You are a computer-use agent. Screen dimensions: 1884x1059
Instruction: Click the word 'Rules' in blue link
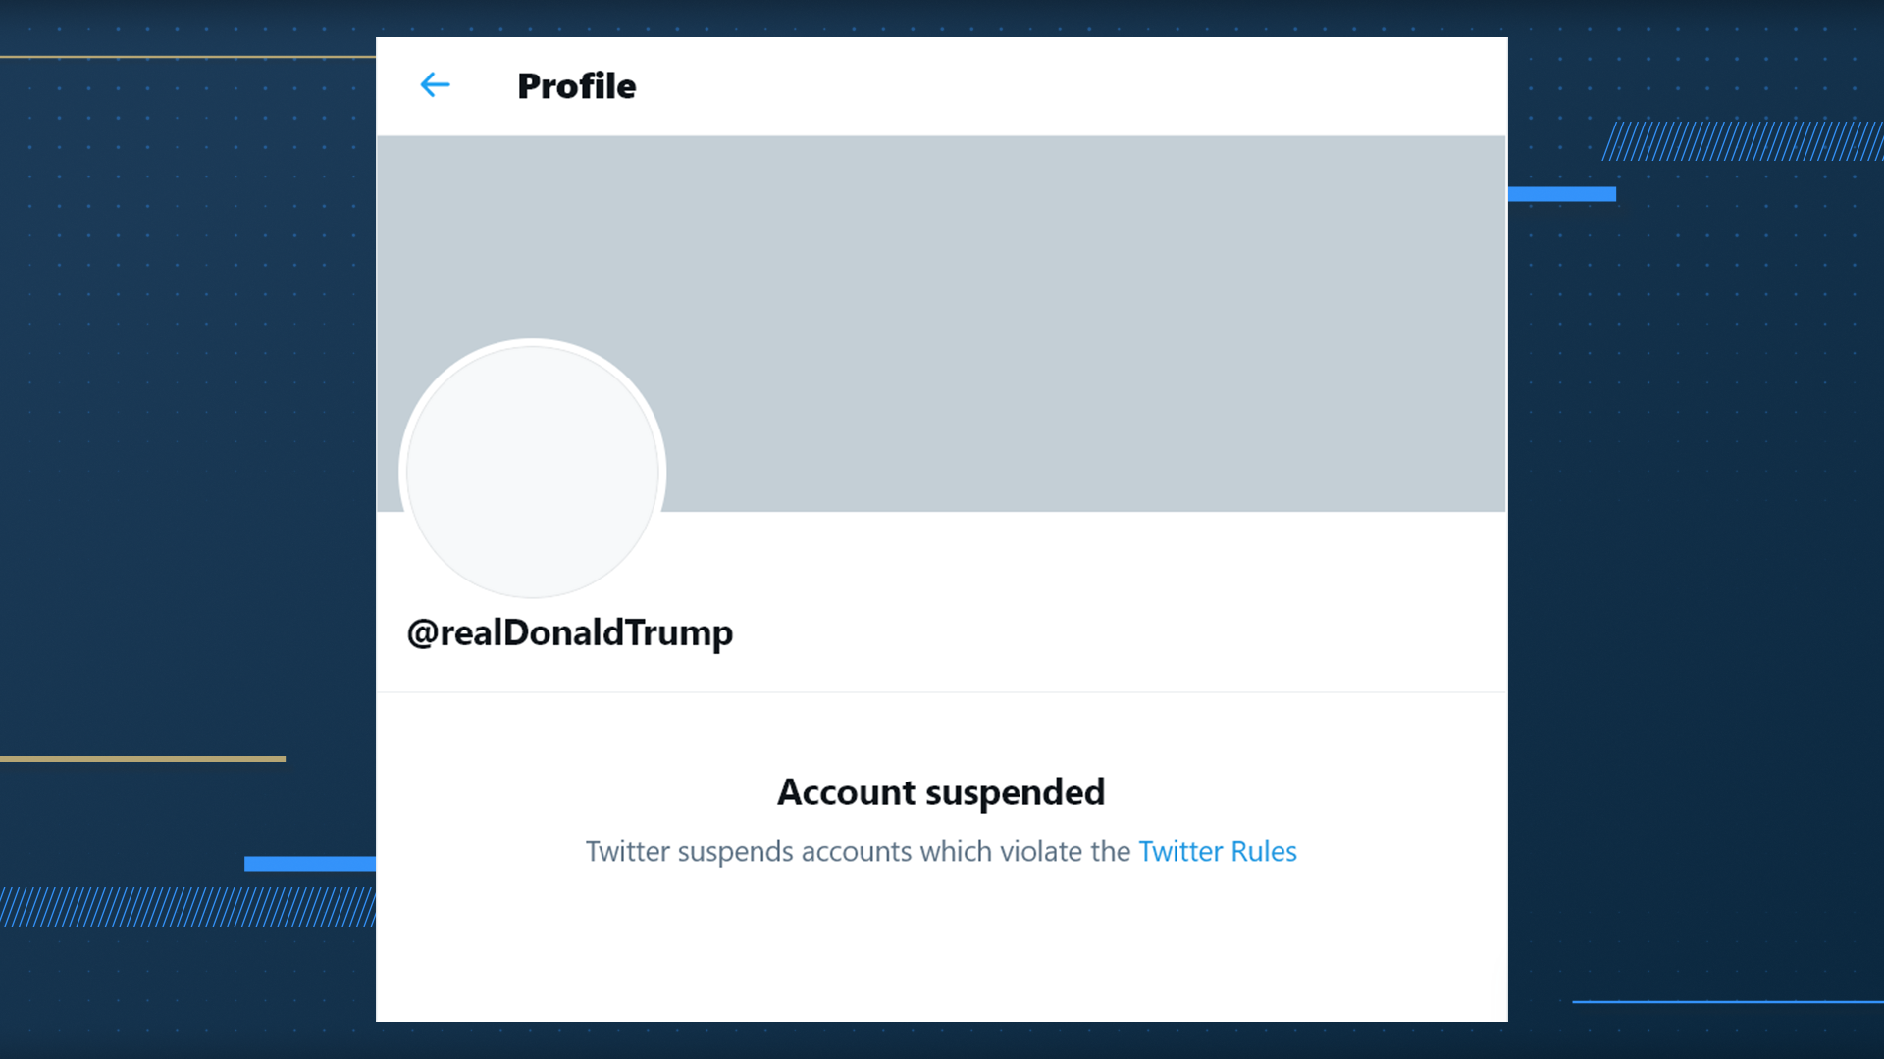(x=1264, y=851)
